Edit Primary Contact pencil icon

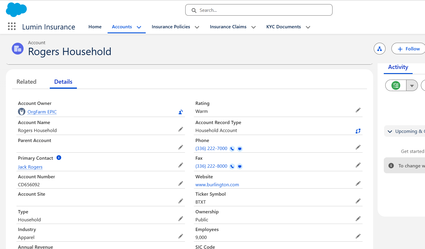pyautogui.click(x=181, y=165)
